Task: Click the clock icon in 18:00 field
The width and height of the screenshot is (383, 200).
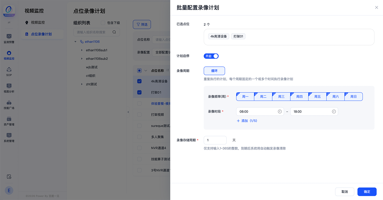Action: click(x=334, y=112)
